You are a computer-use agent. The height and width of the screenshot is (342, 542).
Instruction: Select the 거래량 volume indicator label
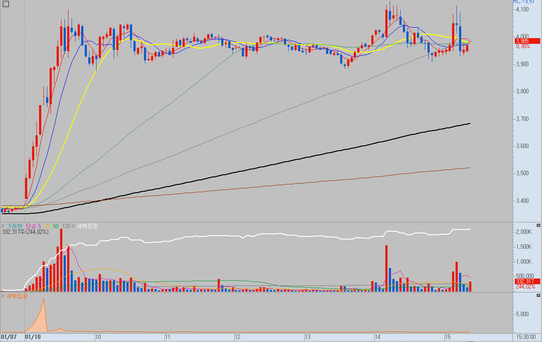point(14,226)
